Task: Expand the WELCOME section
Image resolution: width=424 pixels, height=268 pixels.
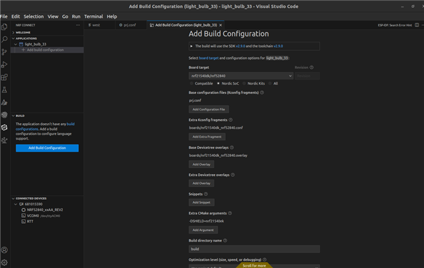Action: [13, 32]
